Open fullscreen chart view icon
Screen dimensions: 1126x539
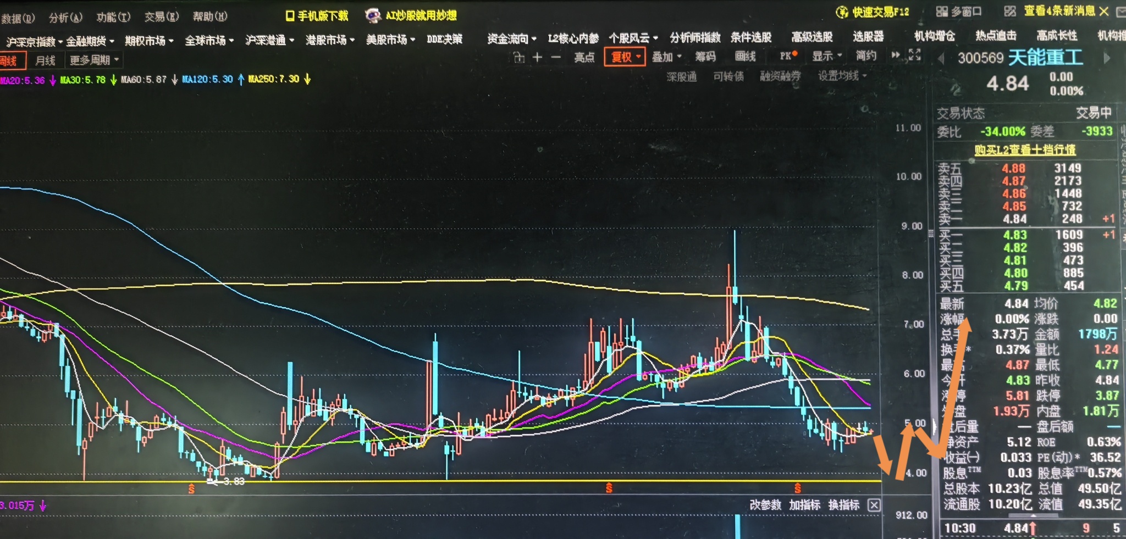914,55
